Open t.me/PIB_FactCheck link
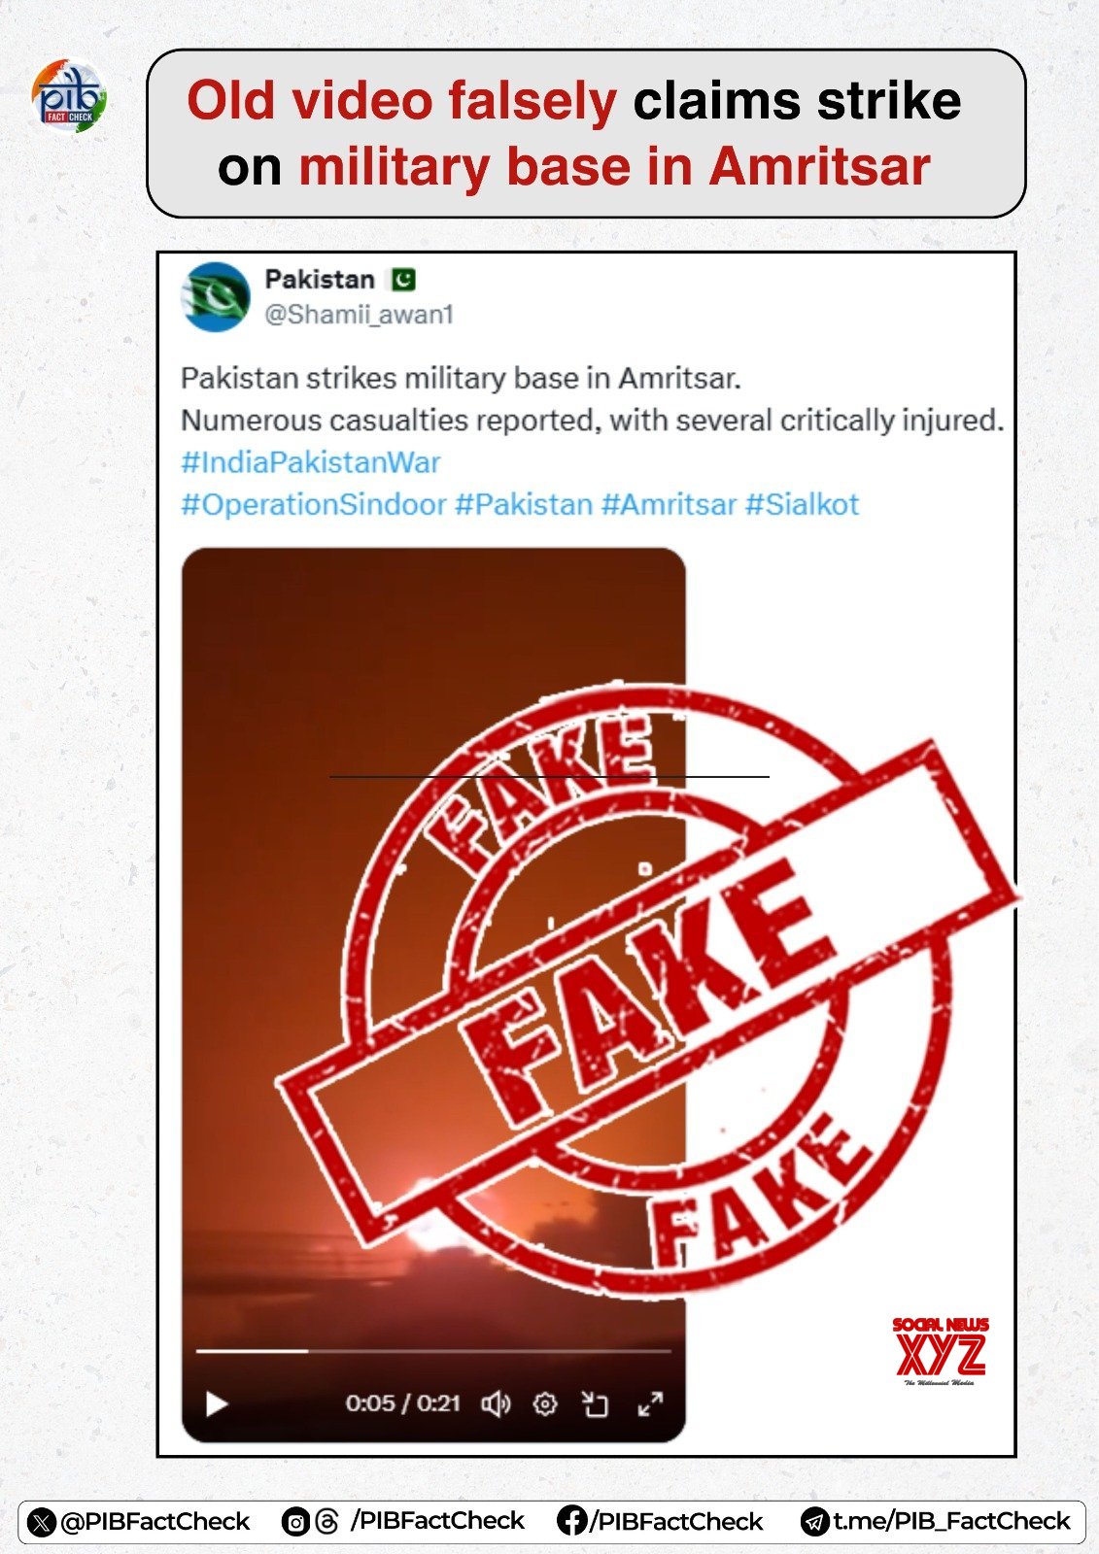 click(x=951, y=1522)
